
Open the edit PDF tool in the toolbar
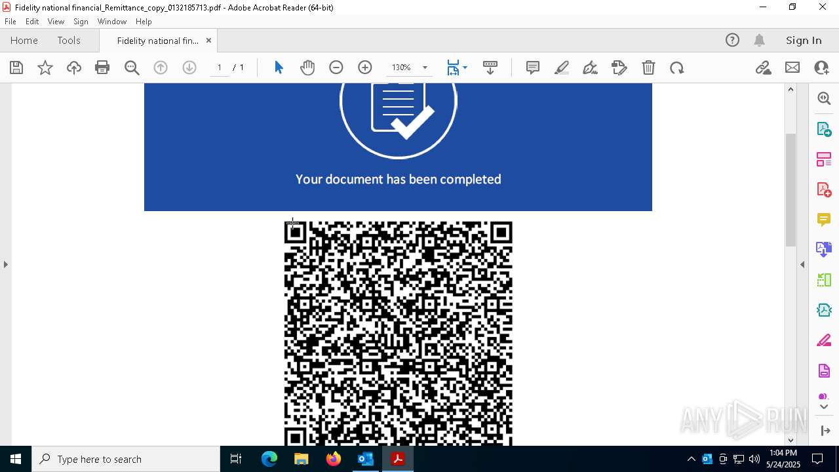point(619,68)
